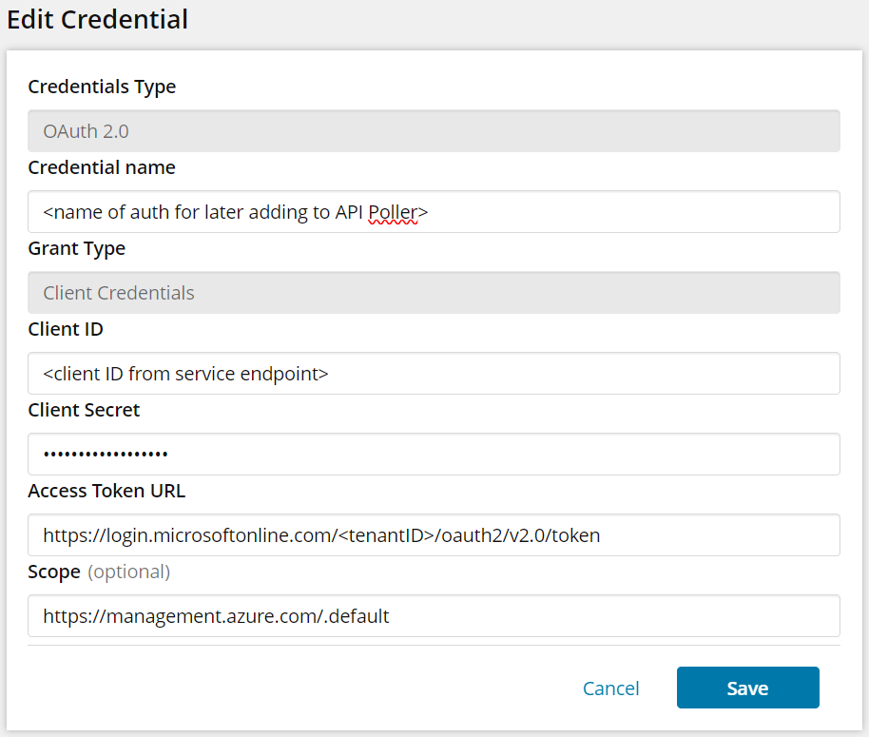The height and width of the screenshot is (737, 869).
Task: Click the "Client Secret" label
Action: coord(84,410)
